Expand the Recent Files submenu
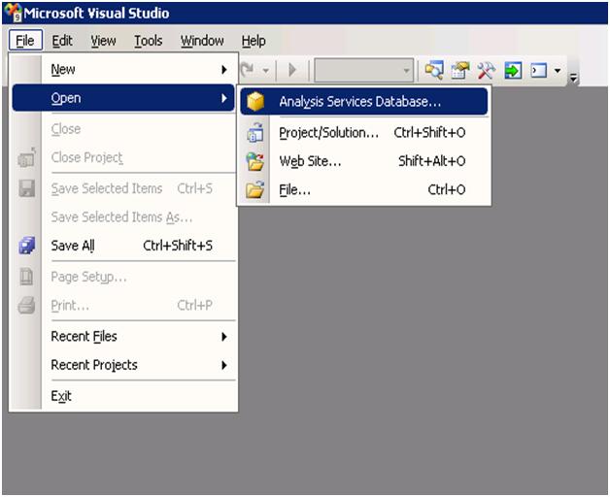This screenshot has width=610, height=497. tap(123, 337)
